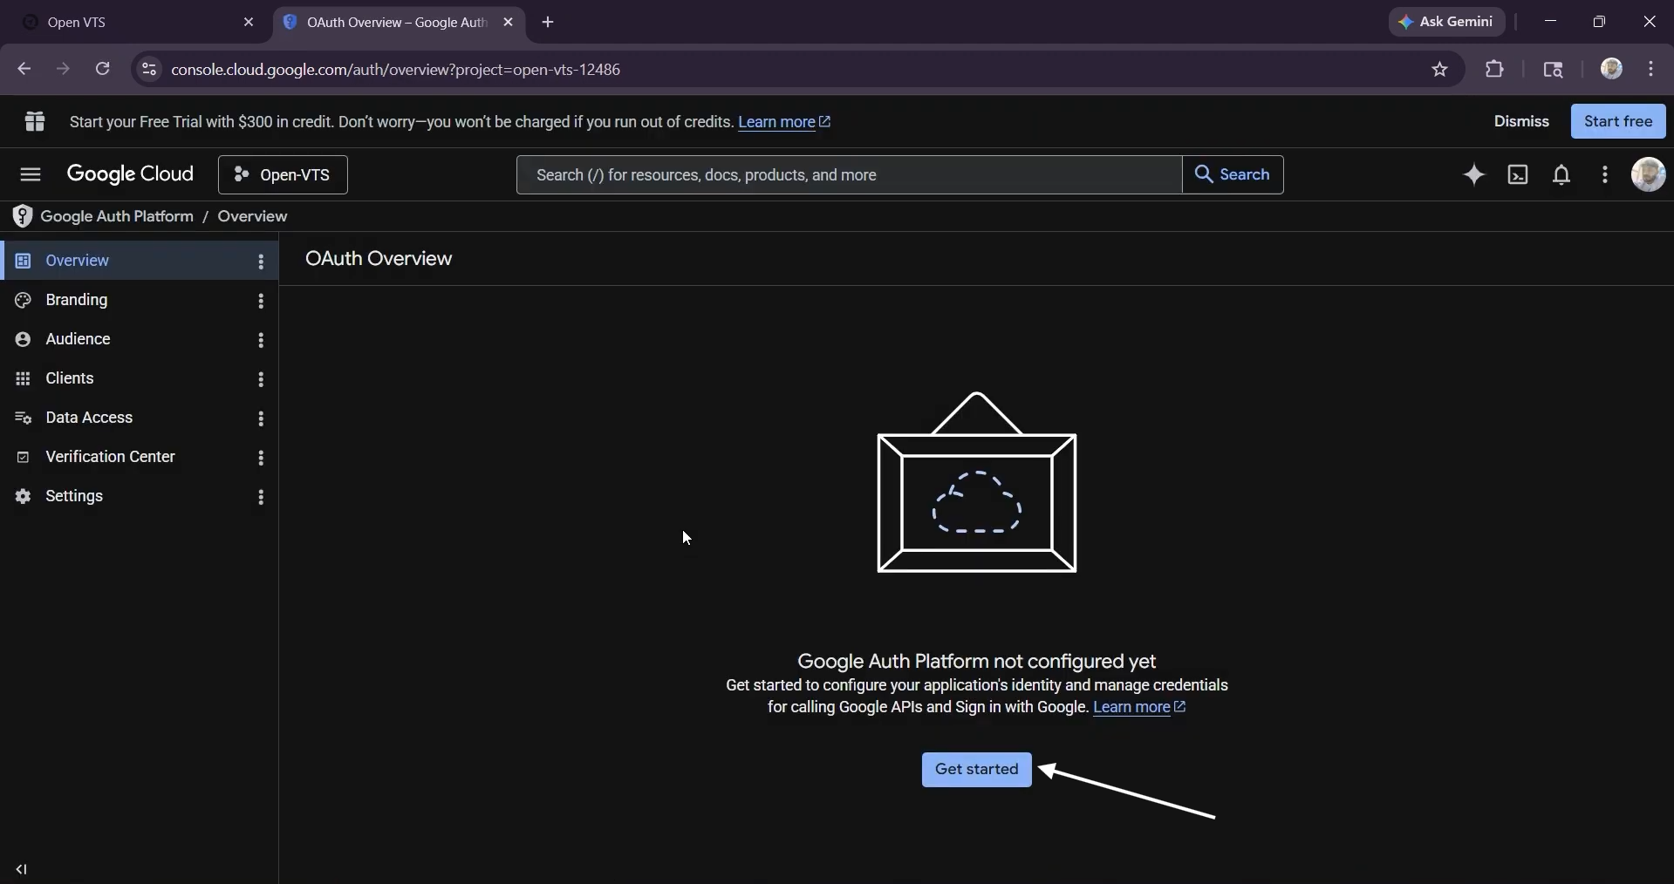1674x884 pixels.
Task: Focus the resources search field
Action: pyautogui.click(x=850, y=175)
